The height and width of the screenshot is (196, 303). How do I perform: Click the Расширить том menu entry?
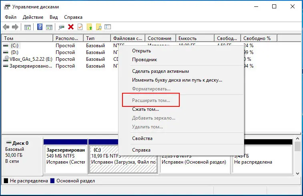point(181,100)
